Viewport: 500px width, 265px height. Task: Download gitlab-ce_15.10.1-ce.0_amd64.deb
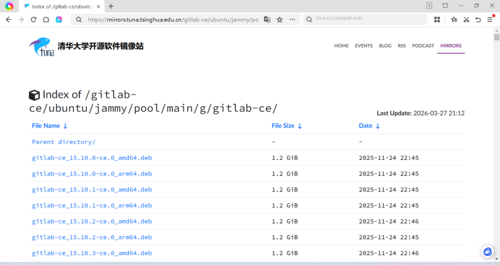pos(92,190)
